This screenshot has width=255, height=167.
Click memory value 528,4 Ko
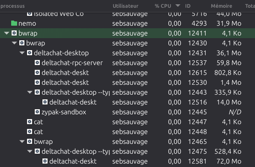(x=228, y=152)
